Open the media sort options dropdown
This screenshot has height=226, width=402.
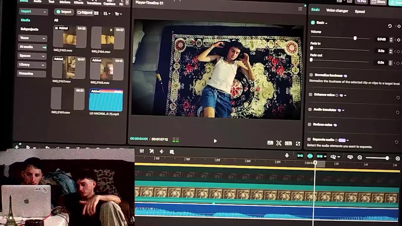coord(107,13)
